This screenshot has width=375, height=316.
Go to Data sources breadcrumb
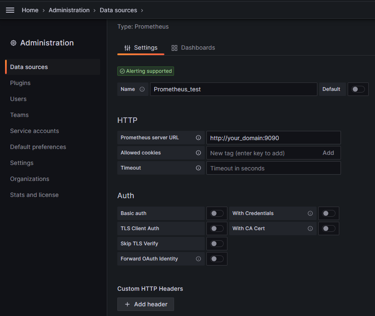pyautogui.click(x=119, y=10)
